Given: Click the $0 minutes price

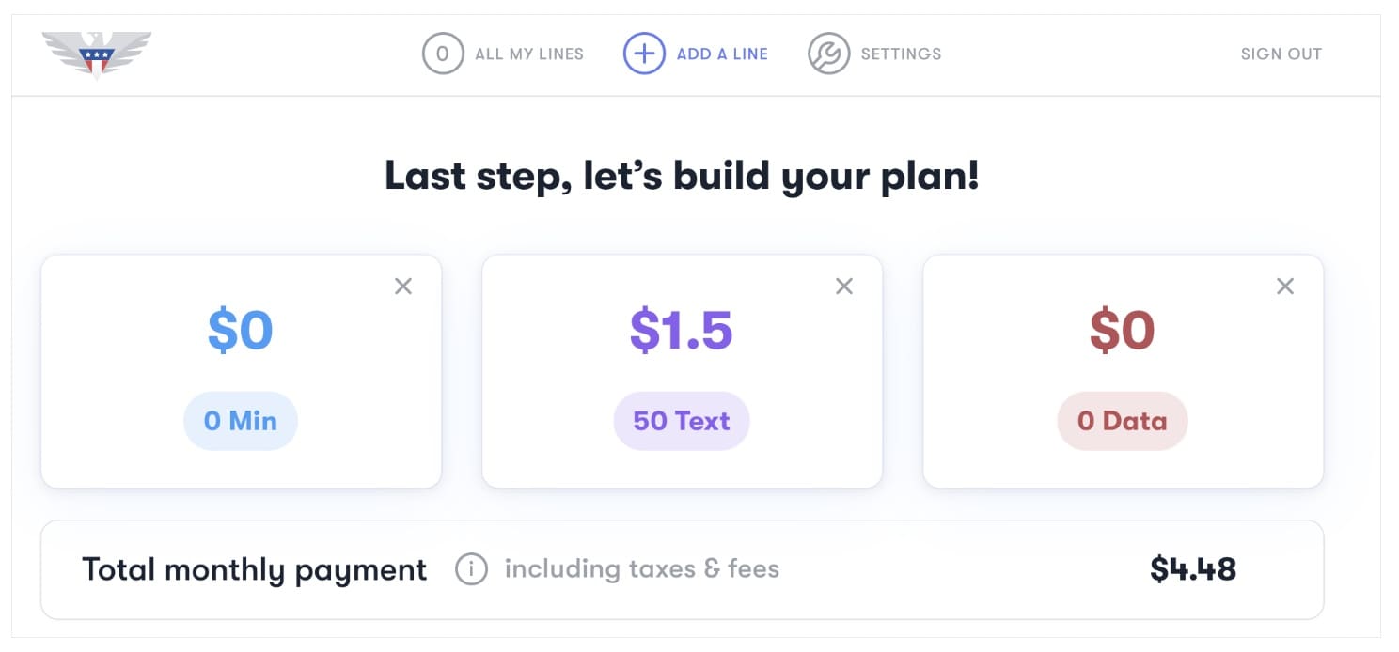Looking at the screenshot, I should [x=241, y=331].
